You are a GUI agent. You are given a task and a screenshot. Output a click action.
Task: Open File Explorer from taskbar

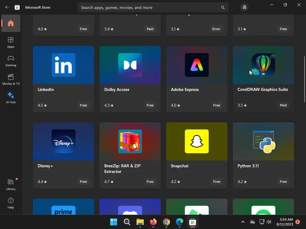pos(140,222)
